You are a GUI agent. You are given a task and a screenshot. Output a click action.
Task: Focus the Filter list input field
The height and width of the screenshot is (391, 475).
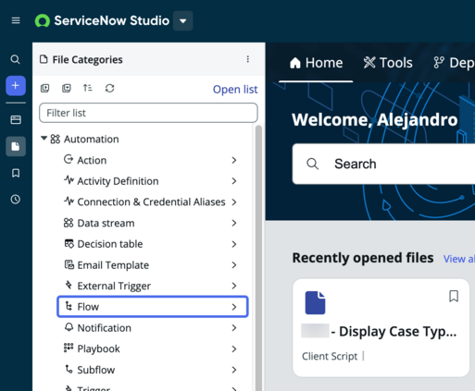(x=148, y=113)
